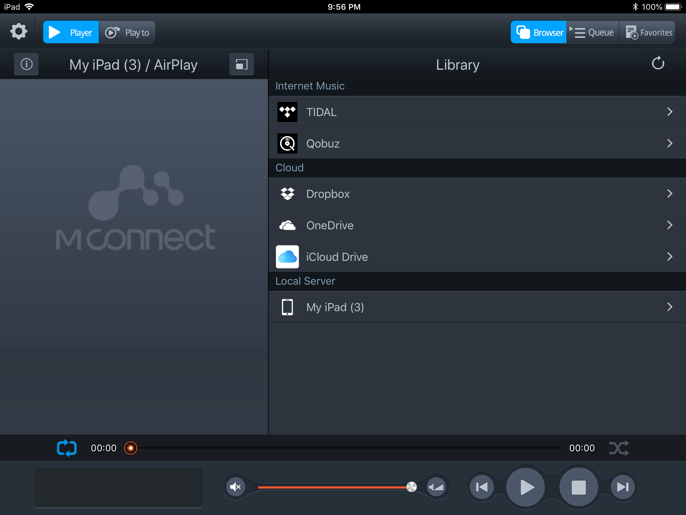Click the empty now-playing info box
686x515 pixels.
click(x=119, y=488)
